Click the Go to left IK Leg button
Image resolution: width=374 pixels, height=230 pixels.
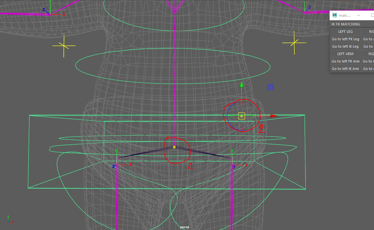pyautogui.click(x=345, y=46)
